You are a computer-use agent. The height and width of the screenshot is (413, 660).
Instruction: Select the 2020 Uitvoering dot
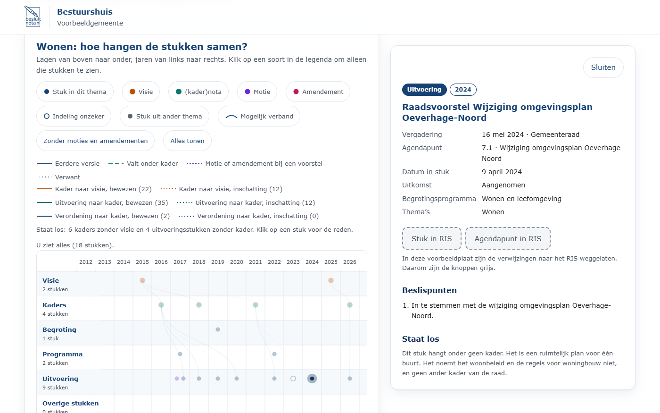pos(237,379)
